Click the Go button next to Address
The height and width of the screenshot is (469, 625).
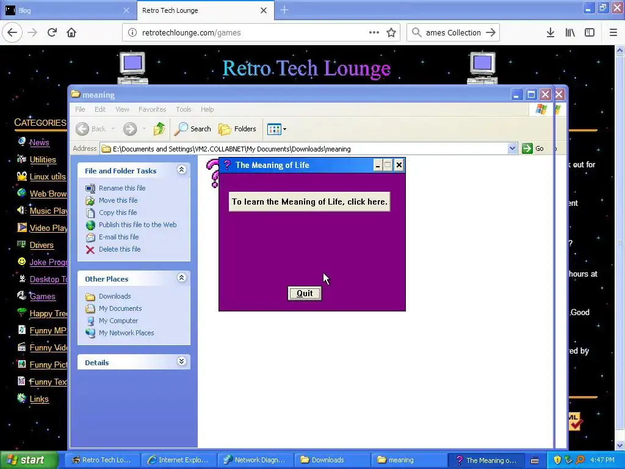point(533,149)
